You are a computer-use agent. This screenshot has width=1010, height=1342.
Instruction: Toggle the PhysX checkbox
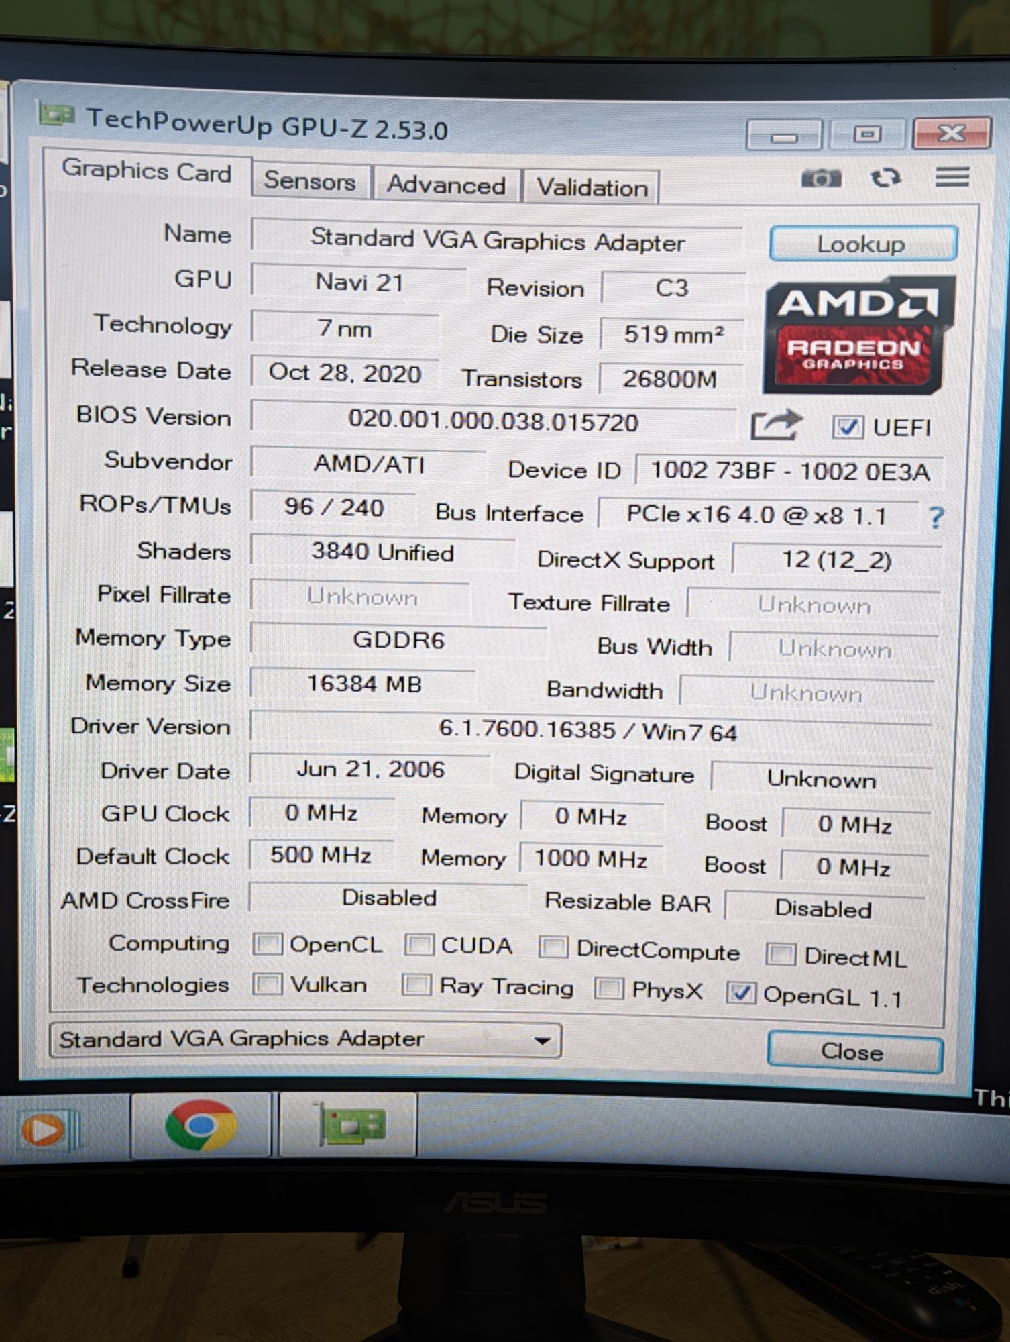click(609, 989)
